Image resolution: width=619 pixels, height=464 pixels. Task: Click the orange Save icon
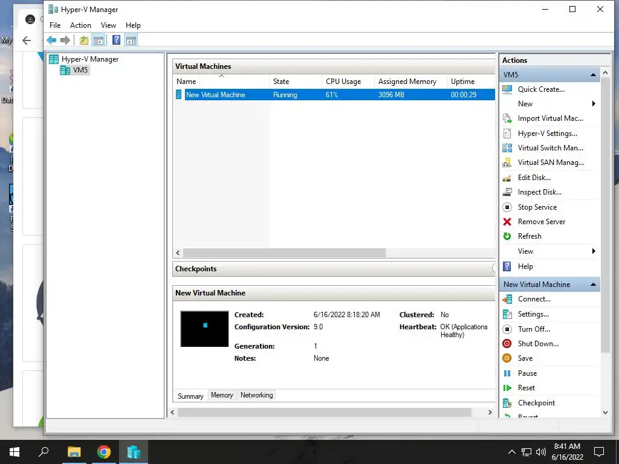click(x=507, y=358)
